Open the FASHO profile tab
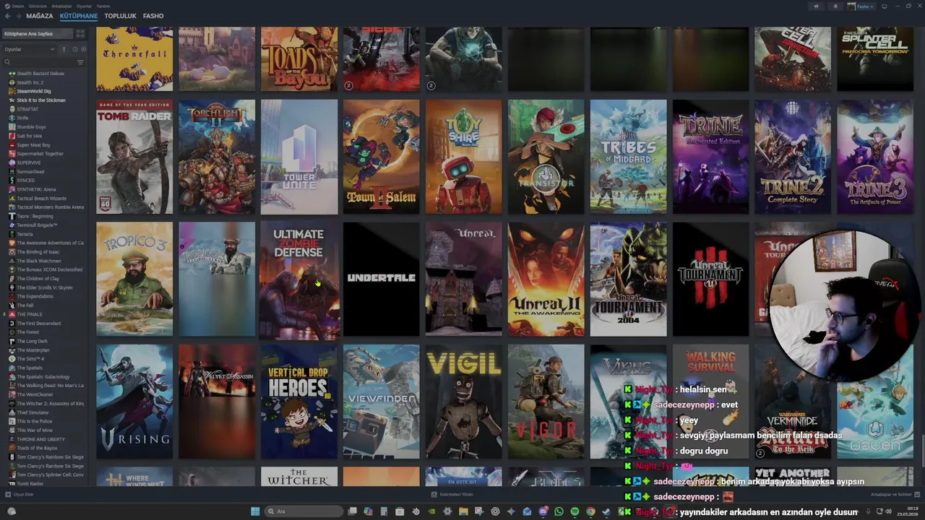 coord(153,16)
